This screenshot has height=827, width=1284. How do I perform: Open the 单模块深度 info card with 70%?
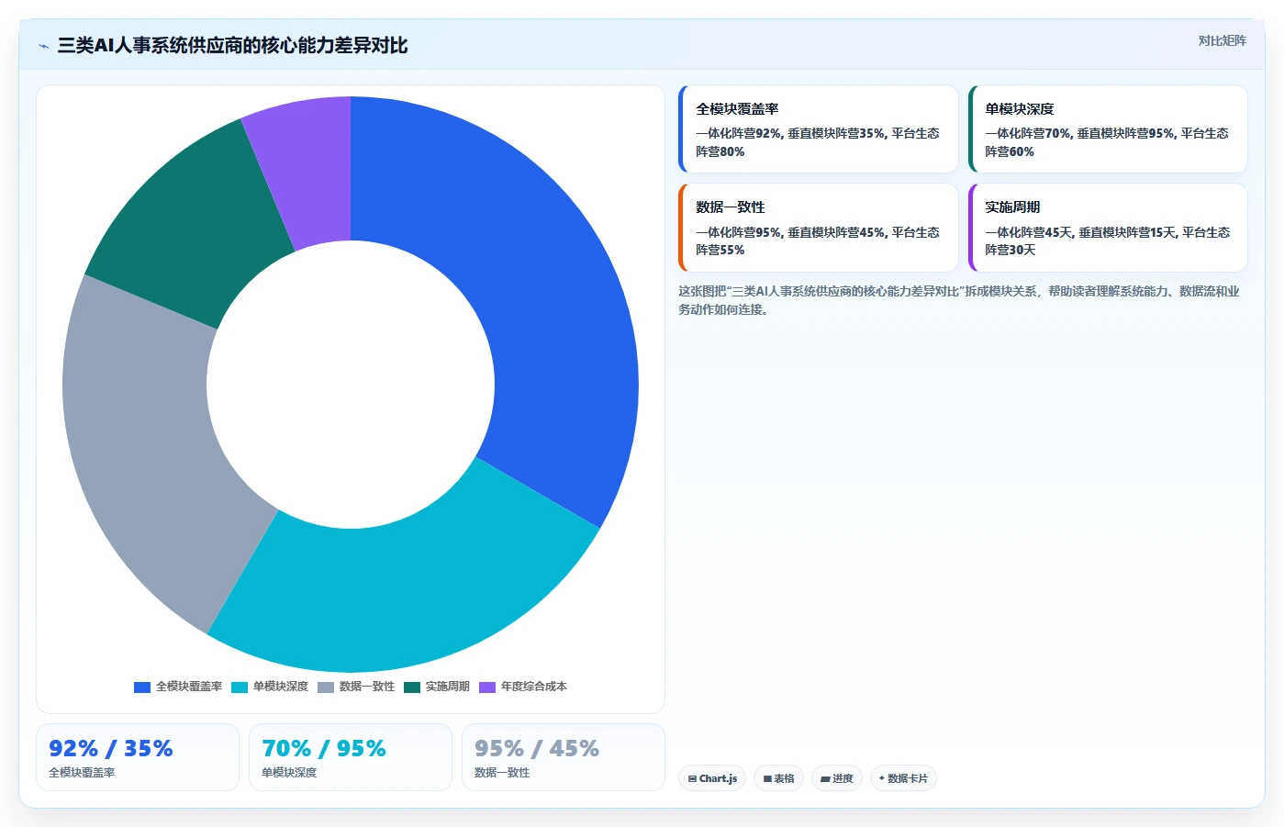point(1108,129)
